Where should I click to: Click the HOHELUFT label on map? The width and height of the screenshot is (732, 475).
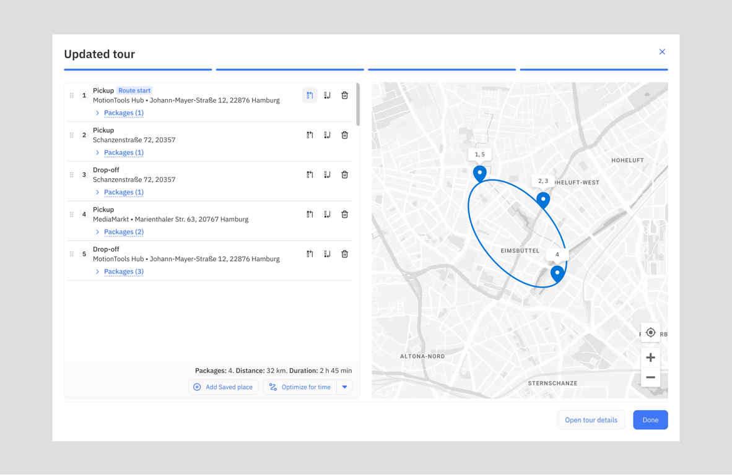[627, 160]
